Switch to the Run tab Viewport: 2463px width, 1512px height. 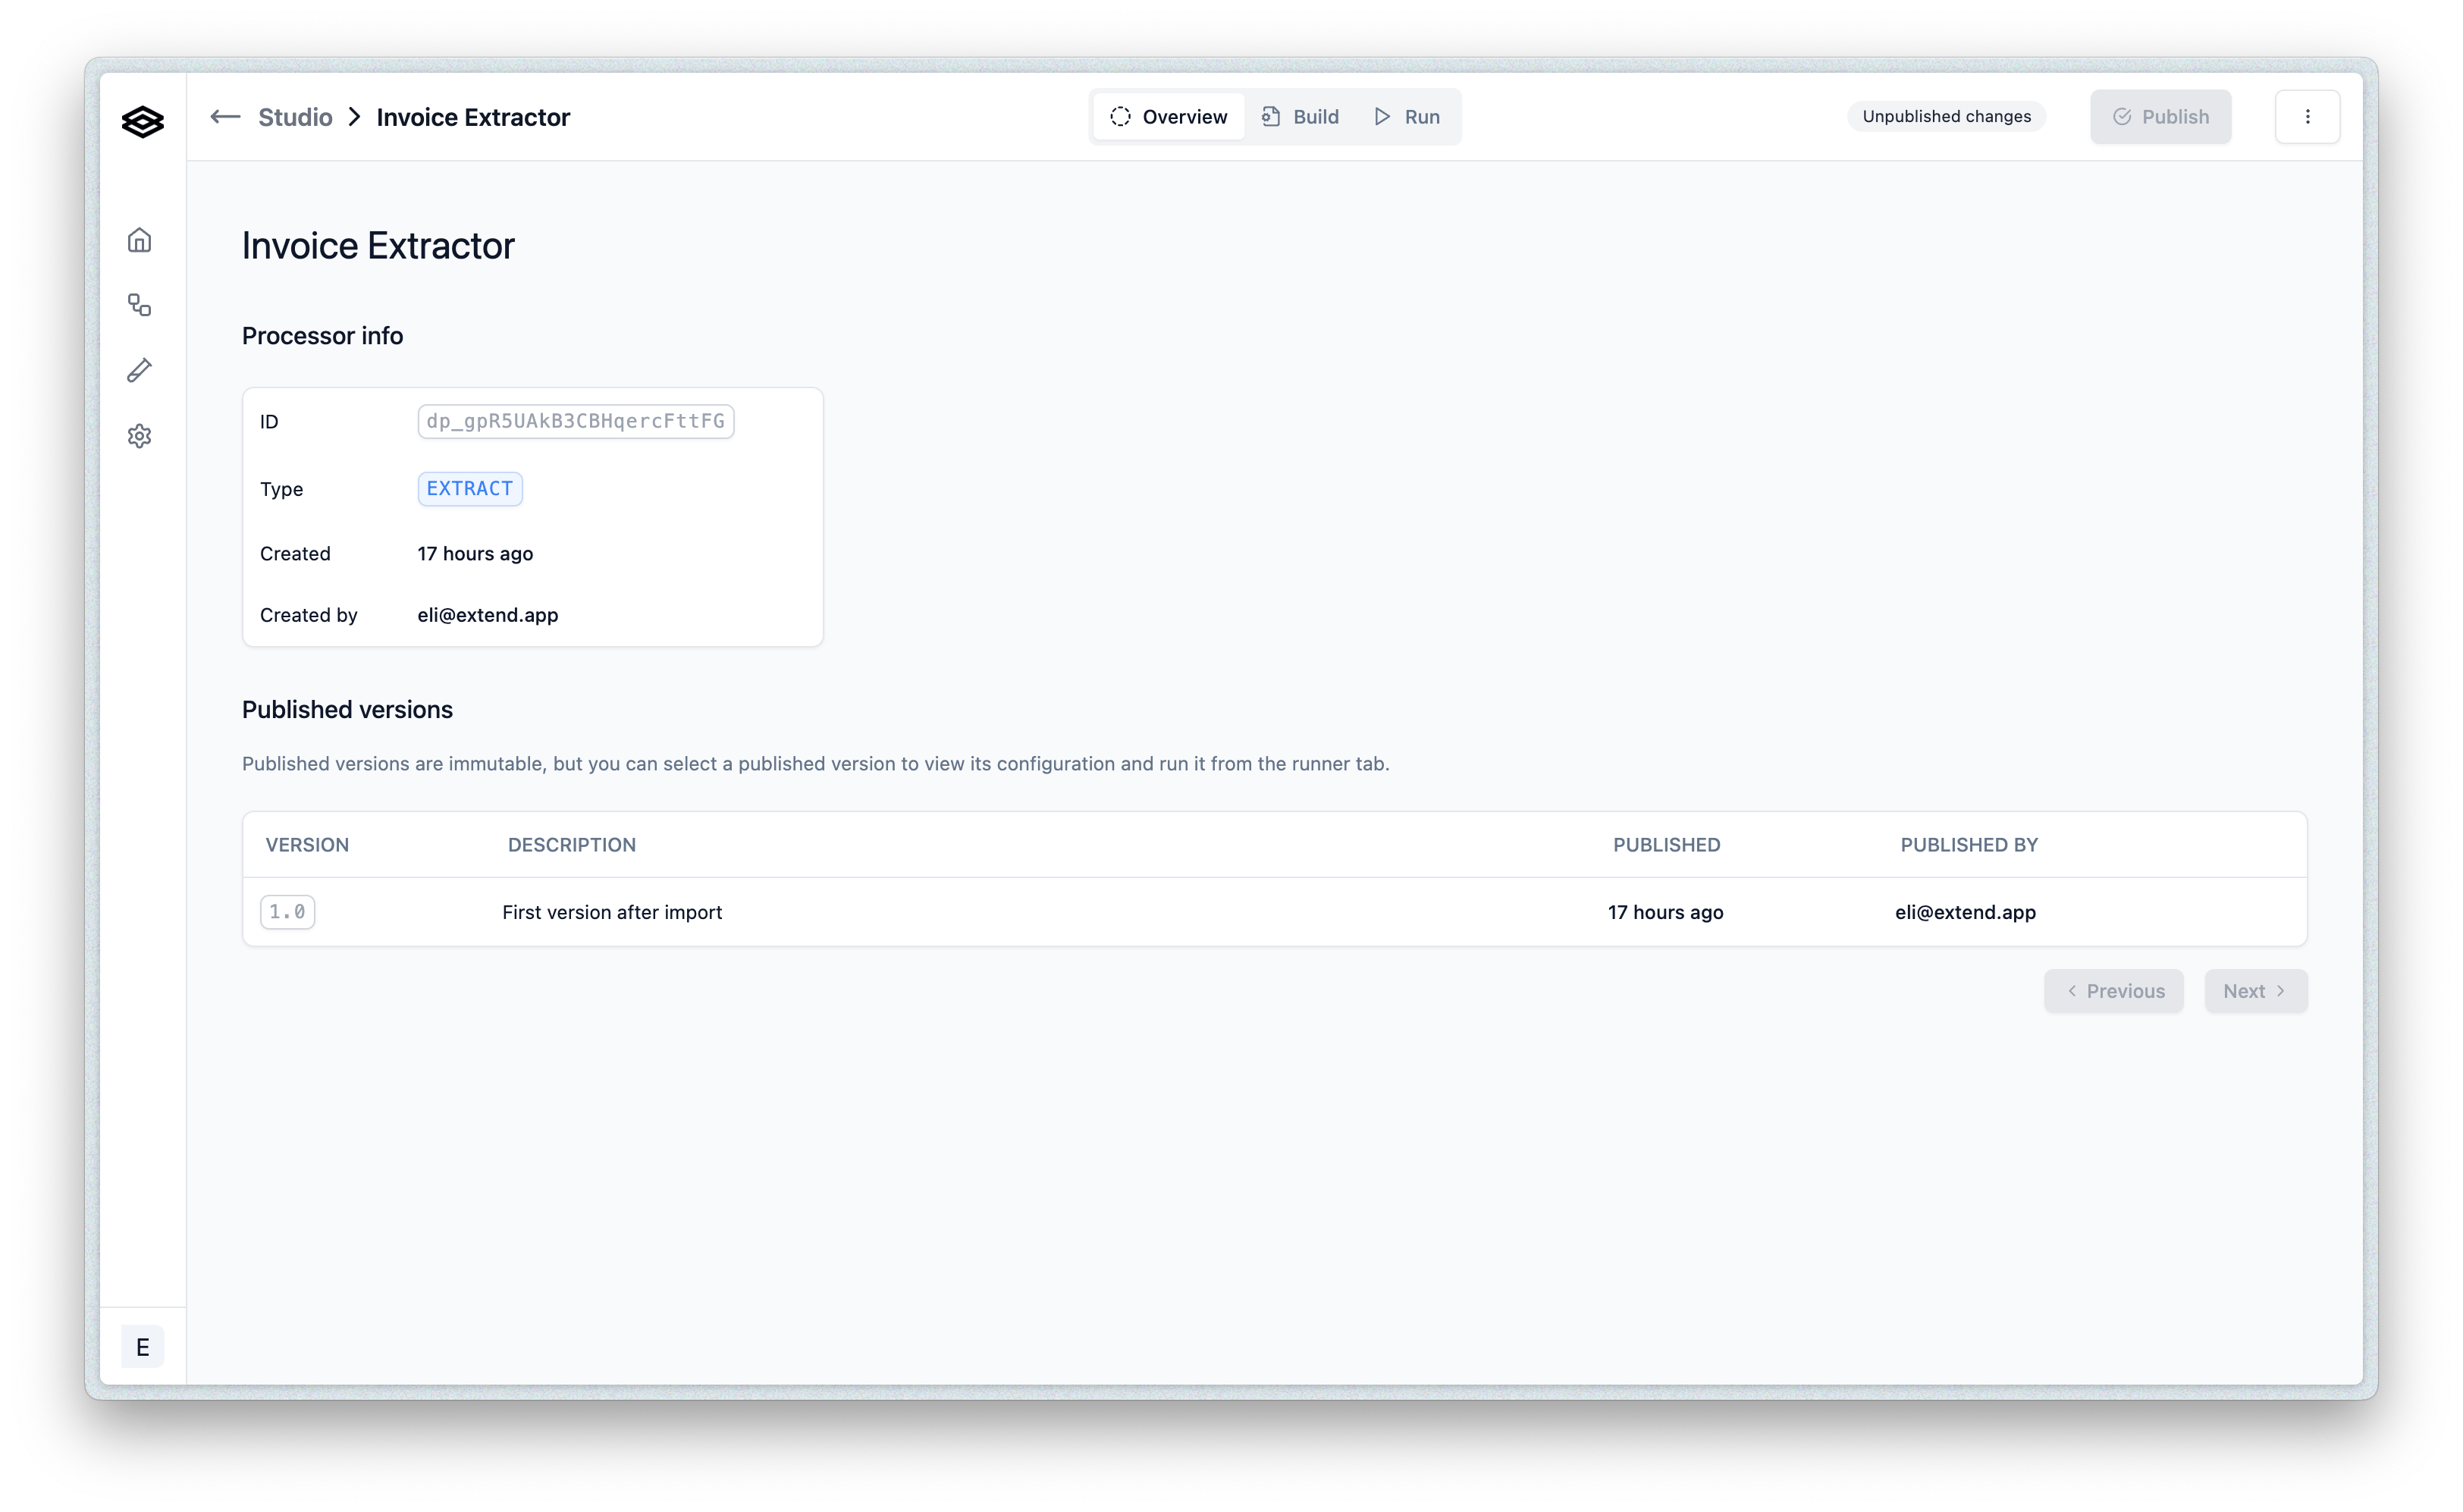pyautogui.click(x=1407, y=117)
